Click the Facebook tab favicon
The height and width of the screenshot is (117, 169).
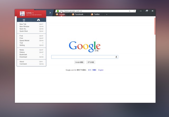[x=73, y=14]
